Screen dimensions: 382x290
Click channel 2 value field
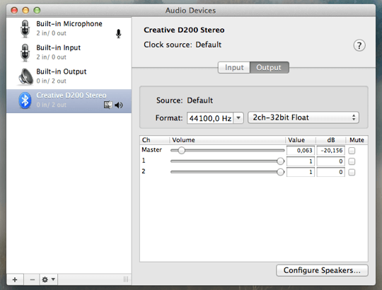point(301,172)
